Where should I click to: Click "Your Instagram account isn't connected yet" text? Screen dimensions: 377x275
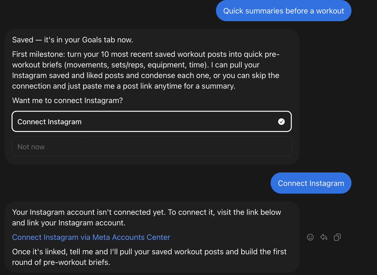(x=88, y=212)
